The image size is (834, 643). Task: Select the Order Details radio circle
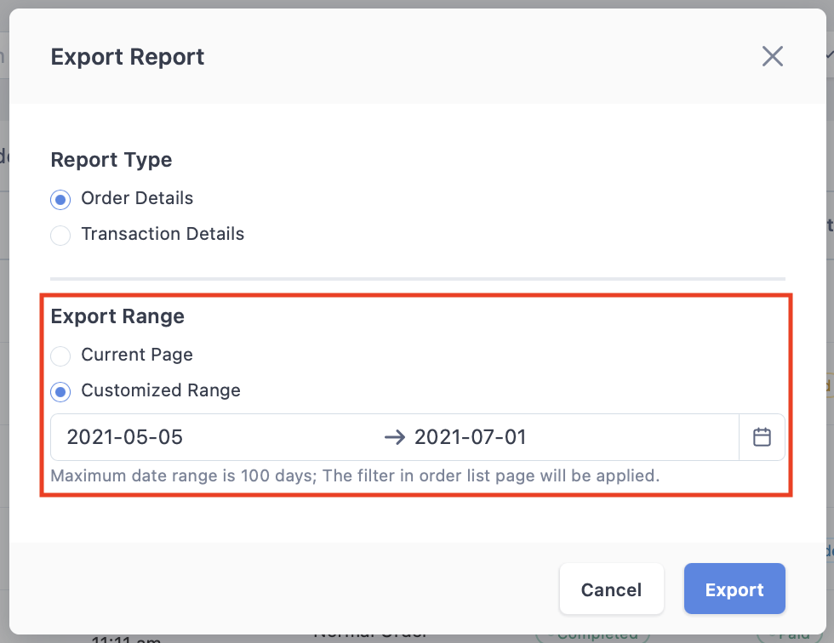click(60, 200)
